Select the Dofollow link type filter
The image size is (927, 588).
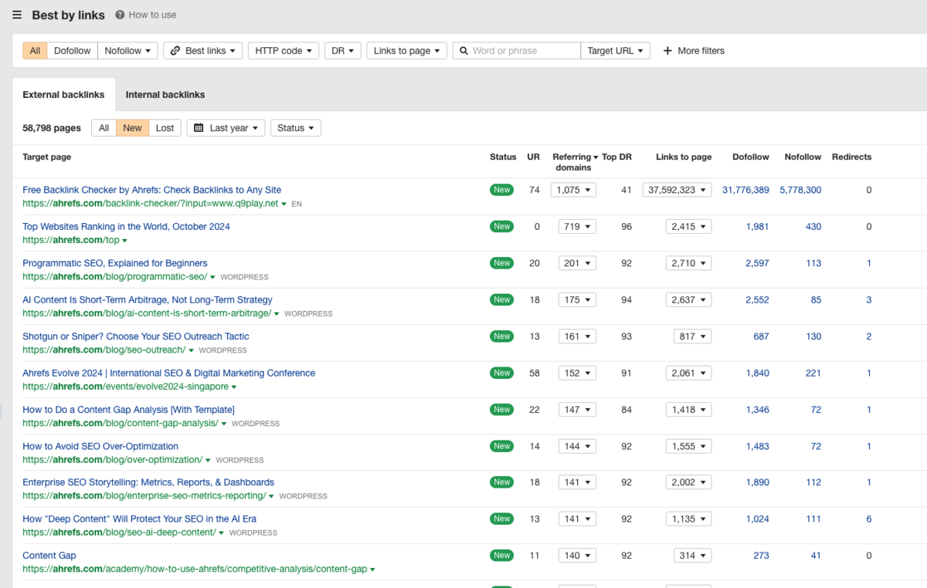pyautogui.click(x=72, y=51)
